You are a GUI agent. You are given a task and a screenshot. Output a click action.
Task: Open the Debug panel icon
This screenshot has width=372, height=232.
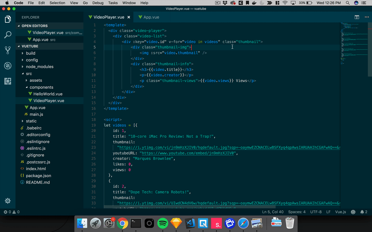pos(8,66)
